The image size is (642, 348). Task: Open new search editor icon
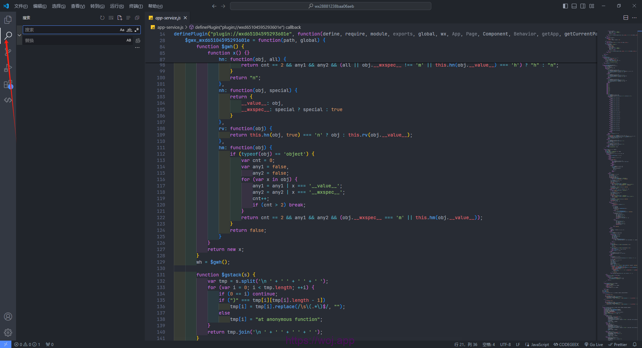click(x=120, y=18)
